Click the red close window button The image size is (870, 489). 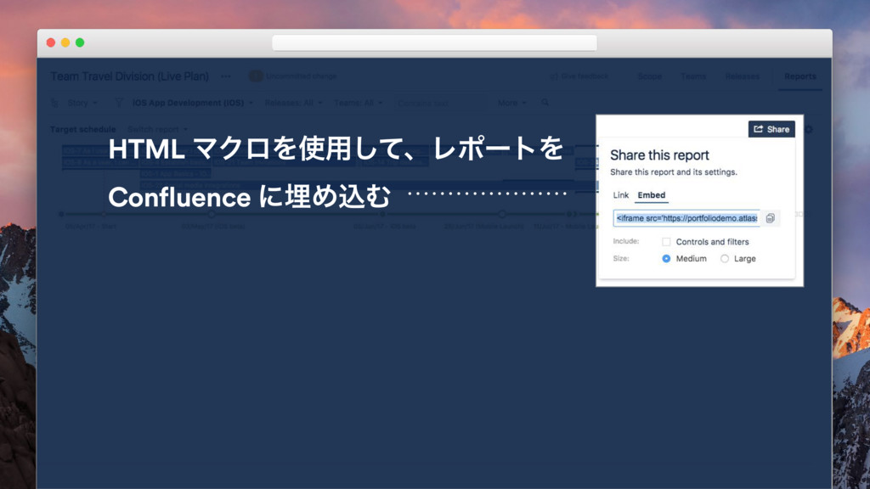click(x=50, y=42)
